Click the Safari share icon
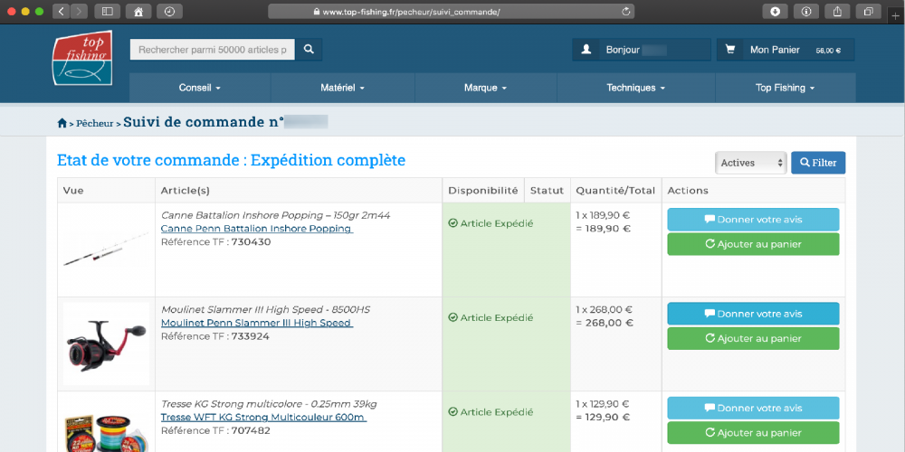Screen dimensions: 905x452 (837, 12)
